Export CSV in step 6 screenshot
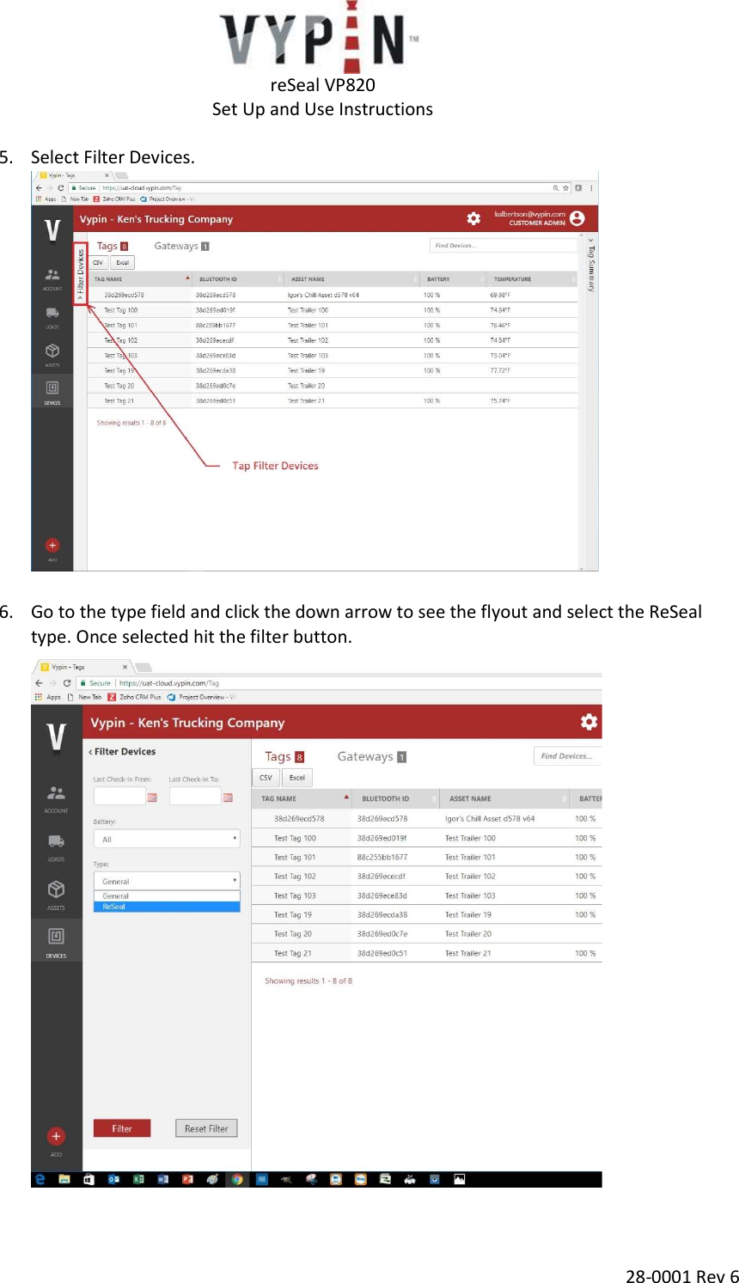The height and width of the screenshot is (1283, 739). 266,778
